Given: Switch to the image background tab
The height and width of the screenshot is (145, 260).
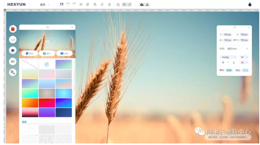Looking at the screenshot, I should 47,53.
